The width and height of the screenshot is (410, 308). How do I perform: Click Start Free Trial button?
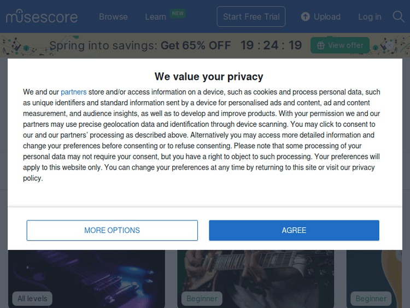(251, 17)
